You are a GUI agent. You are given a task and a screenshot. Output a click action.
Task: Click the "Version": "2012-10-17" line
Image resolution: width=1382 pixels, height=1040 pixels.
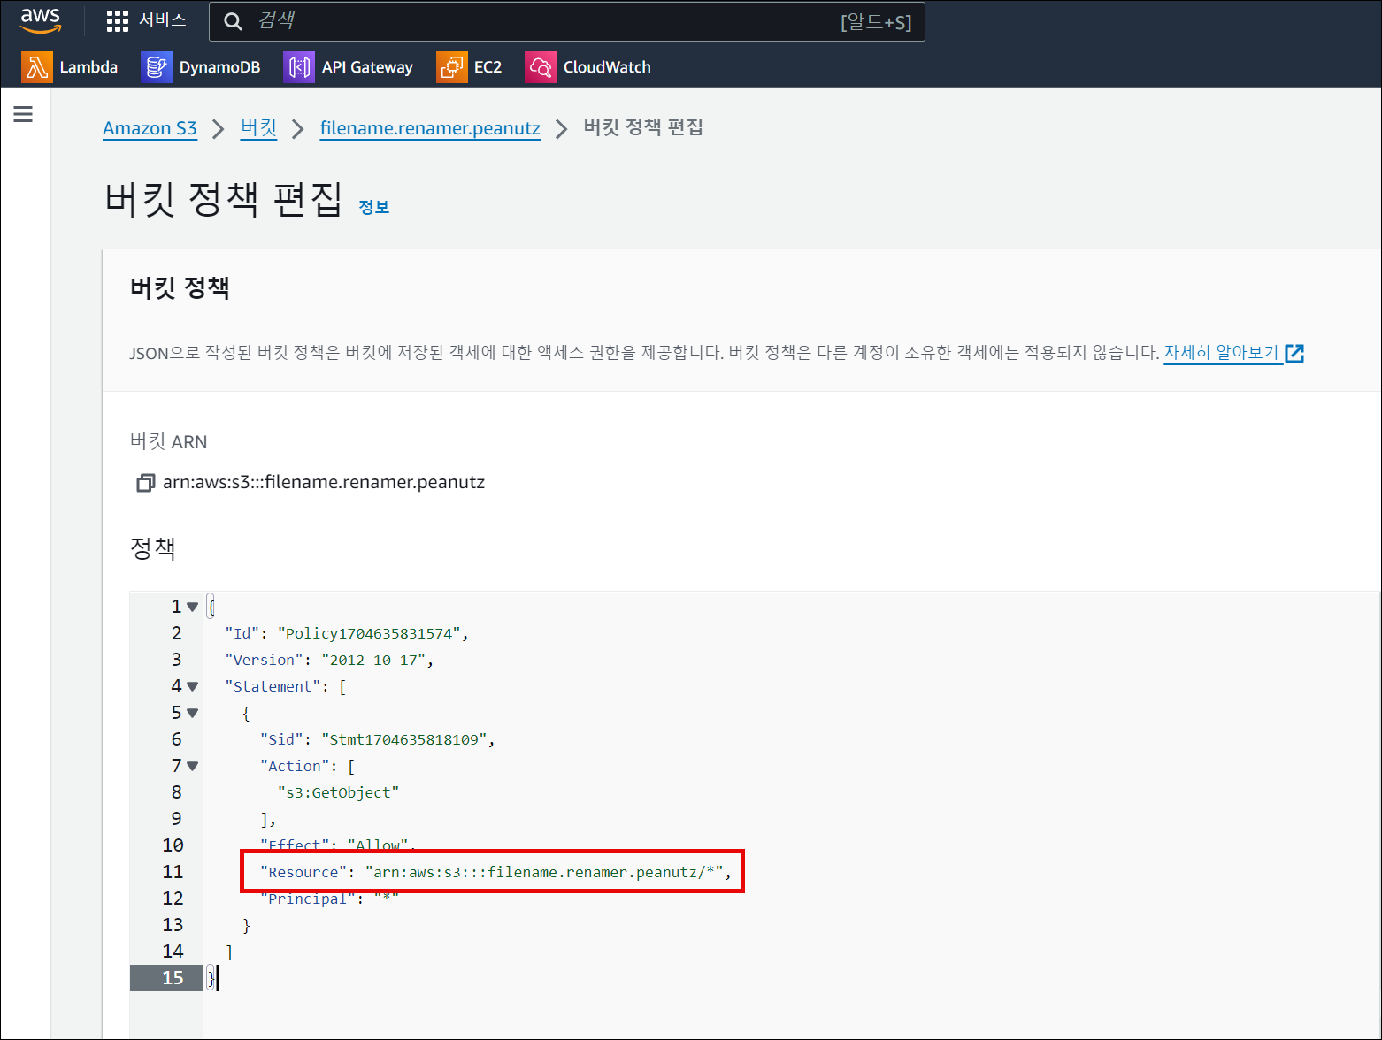[x=329, y=660]
